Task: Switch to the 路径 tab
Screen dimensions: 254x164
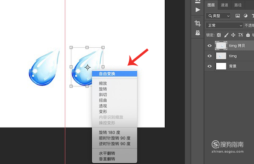Action: point(238,5)
